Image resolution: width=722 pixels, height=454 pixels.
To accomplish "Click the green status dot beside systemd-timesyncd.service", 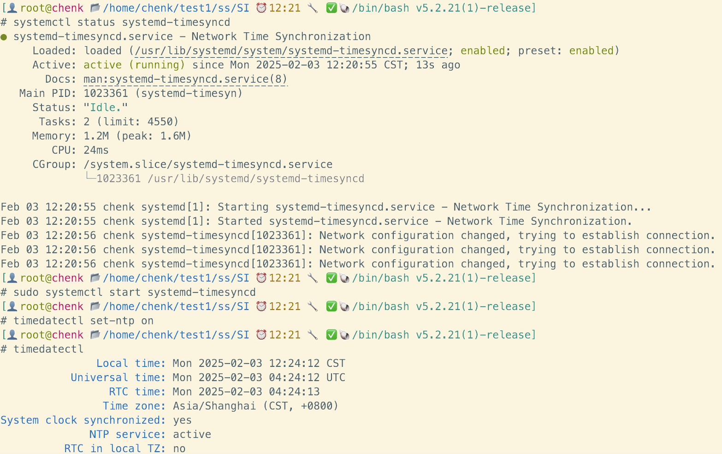I will pos(4,37).
